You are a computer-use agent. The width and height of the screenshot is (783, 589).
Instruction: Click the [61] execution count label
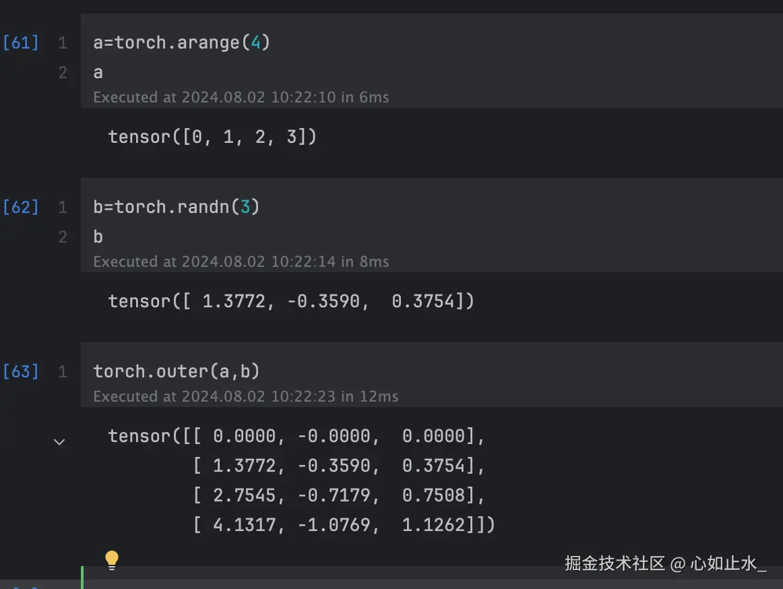(21, 43)
